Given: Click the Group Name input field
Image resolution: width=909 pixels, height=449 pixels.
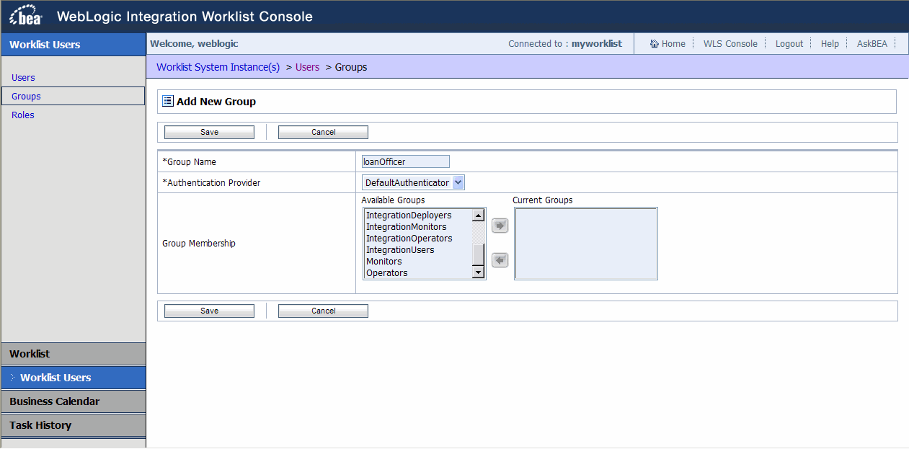Looking at the screenshot, I should coord(406,161).
